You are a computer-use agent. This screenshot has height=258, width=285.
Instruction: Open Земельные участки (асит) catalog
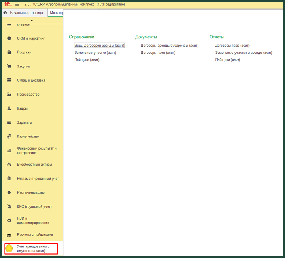pos(95,53)
